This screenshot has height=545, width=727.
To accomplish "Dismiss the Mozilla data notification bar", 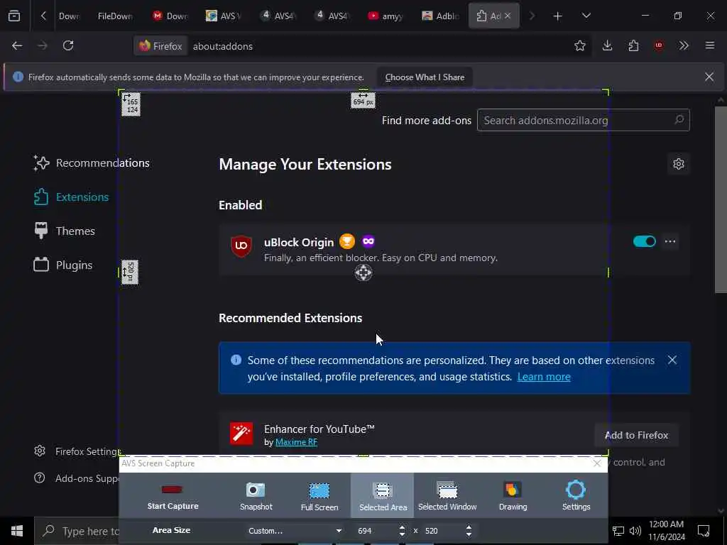I will tap(709, 77).
